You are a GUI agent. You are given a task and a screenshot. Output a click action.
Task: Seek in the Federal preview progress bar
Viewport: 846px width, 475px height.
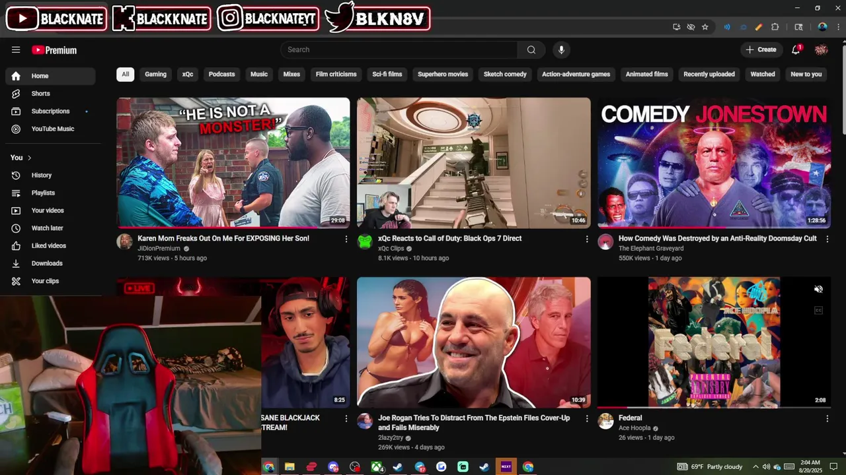tap(714, 407)
